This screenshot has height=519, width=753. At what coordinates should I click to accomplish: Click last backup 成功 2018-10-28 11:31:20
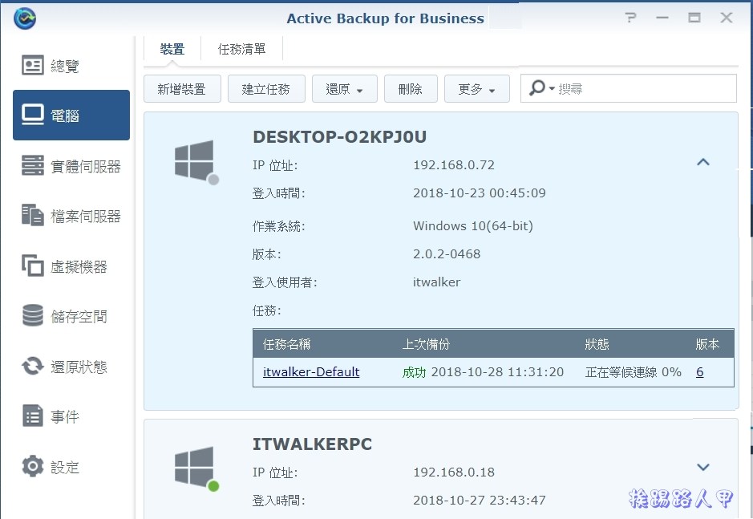[x=483, y=372]
